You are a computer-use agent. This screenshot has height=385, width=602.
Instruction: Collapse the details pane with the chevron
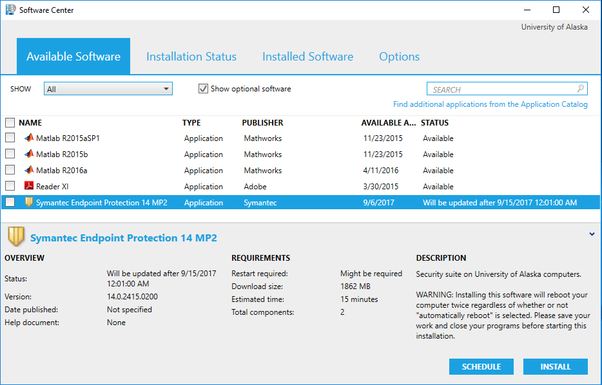click(x=592, y=234)
